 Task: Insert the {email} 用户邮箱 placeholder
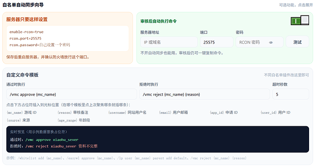173,112
